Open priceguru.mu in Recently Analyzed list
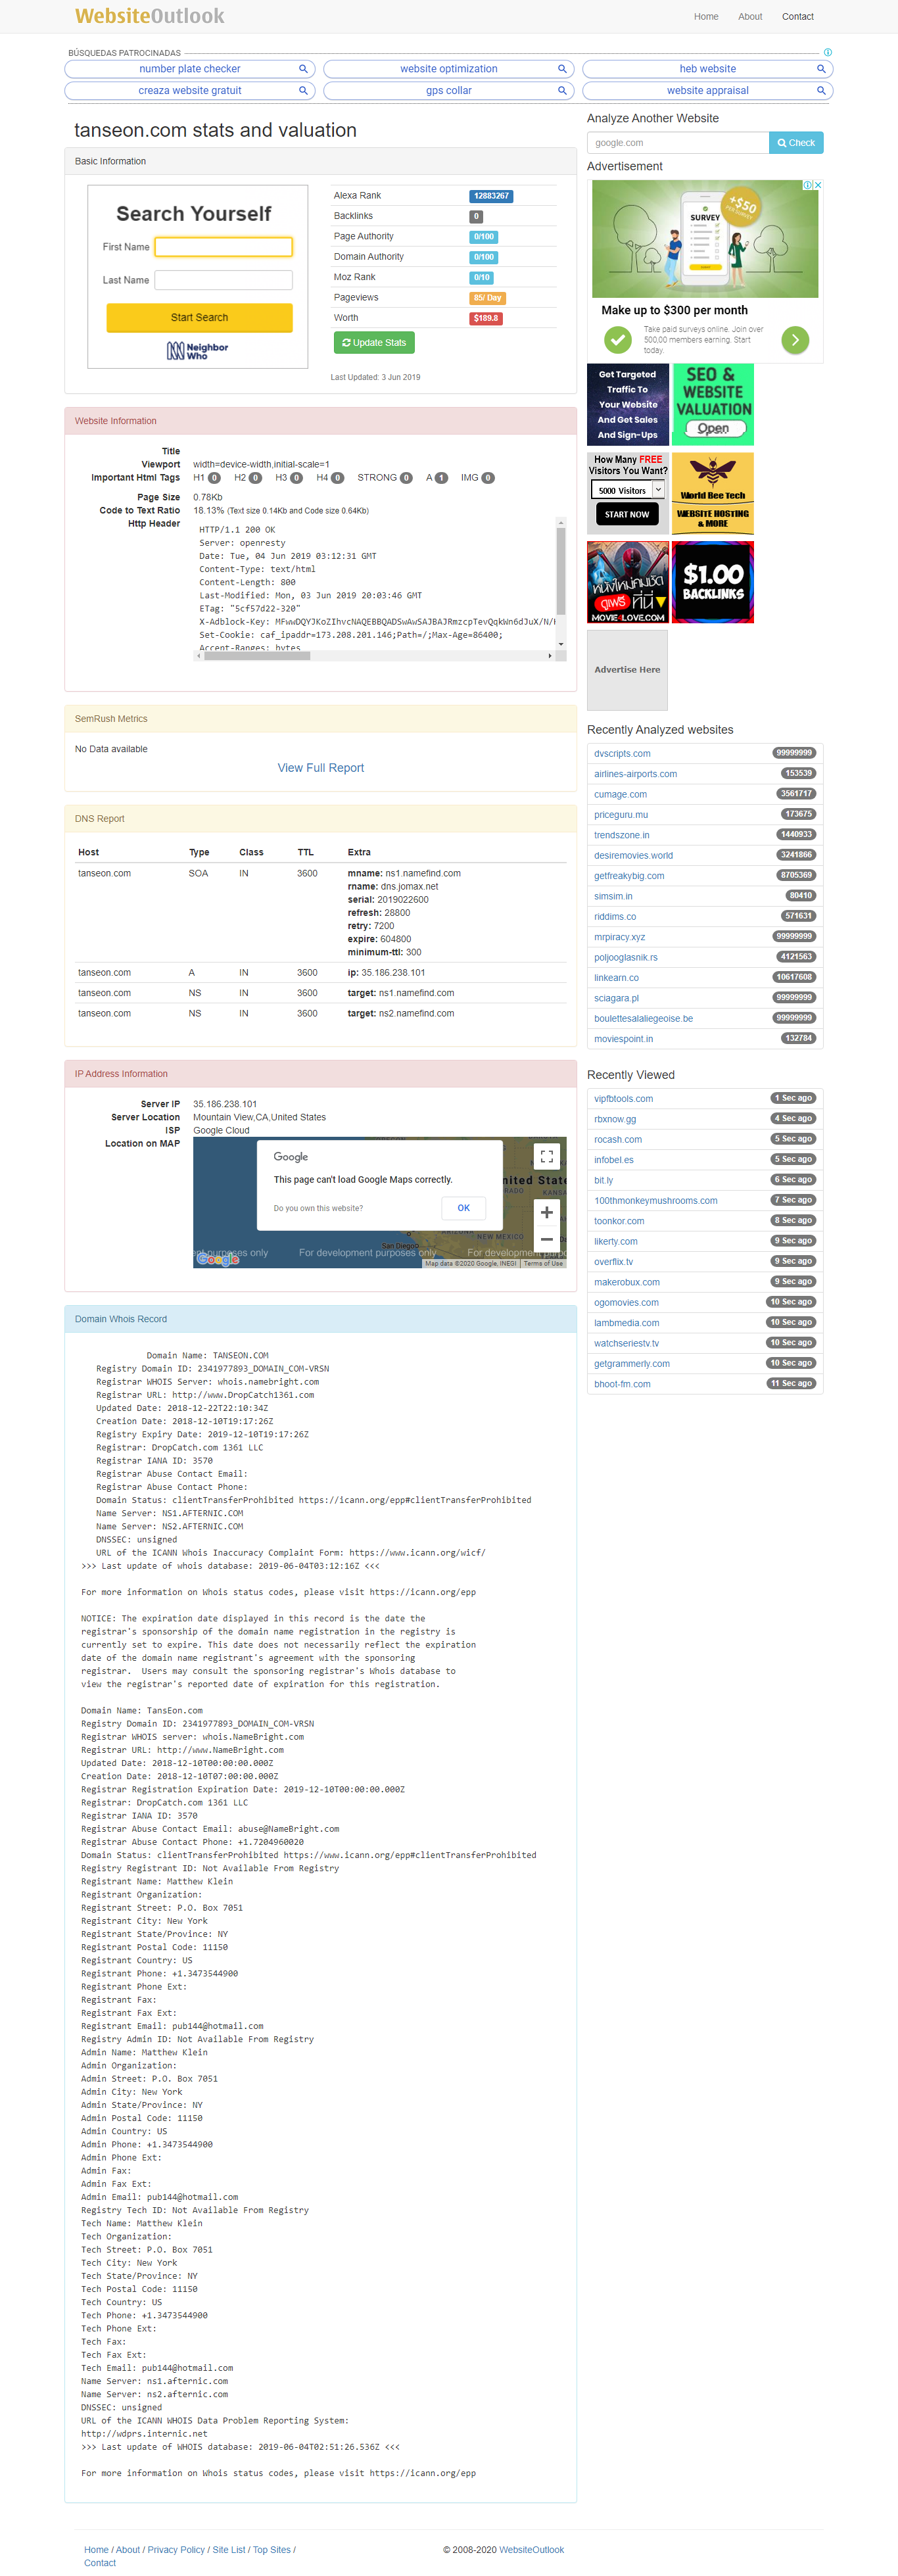Viewport: 898px width, 2576px height. (x=621, y=815)
